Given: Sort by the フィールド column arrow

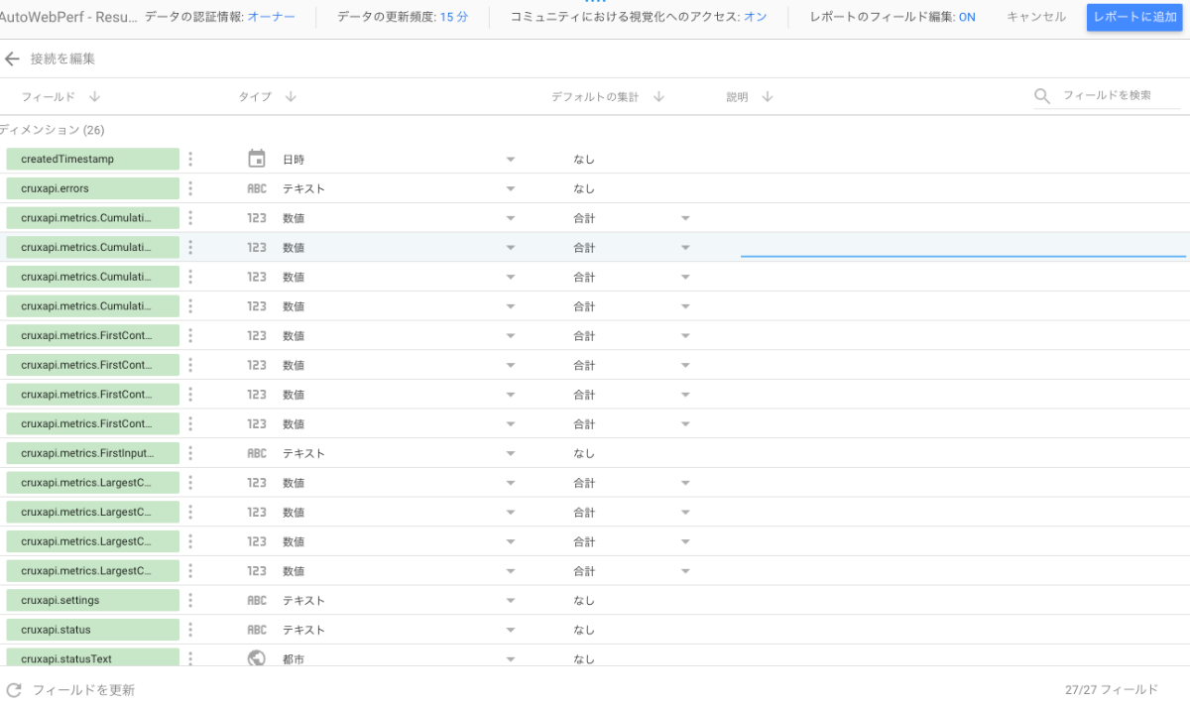Looking at the screenshot, I should pos(94,96).
